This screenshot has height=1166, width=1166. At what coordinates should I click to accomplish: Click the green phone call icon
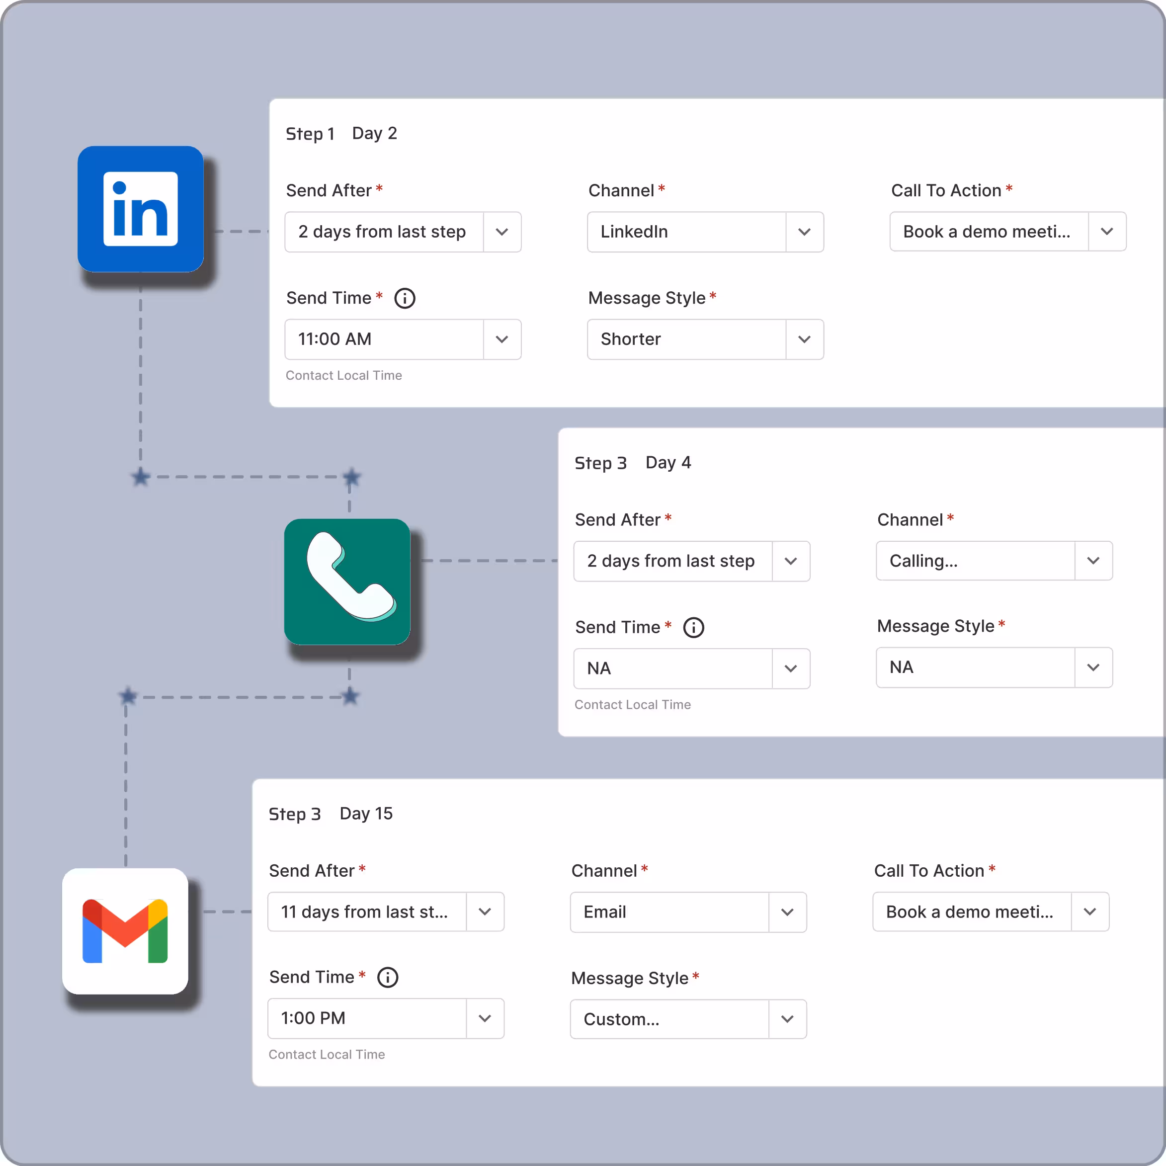347,582
